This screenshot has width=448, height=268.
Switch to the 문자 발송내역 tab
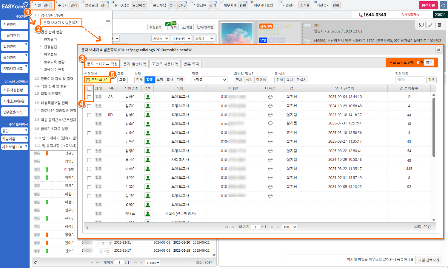click(135, 64)
